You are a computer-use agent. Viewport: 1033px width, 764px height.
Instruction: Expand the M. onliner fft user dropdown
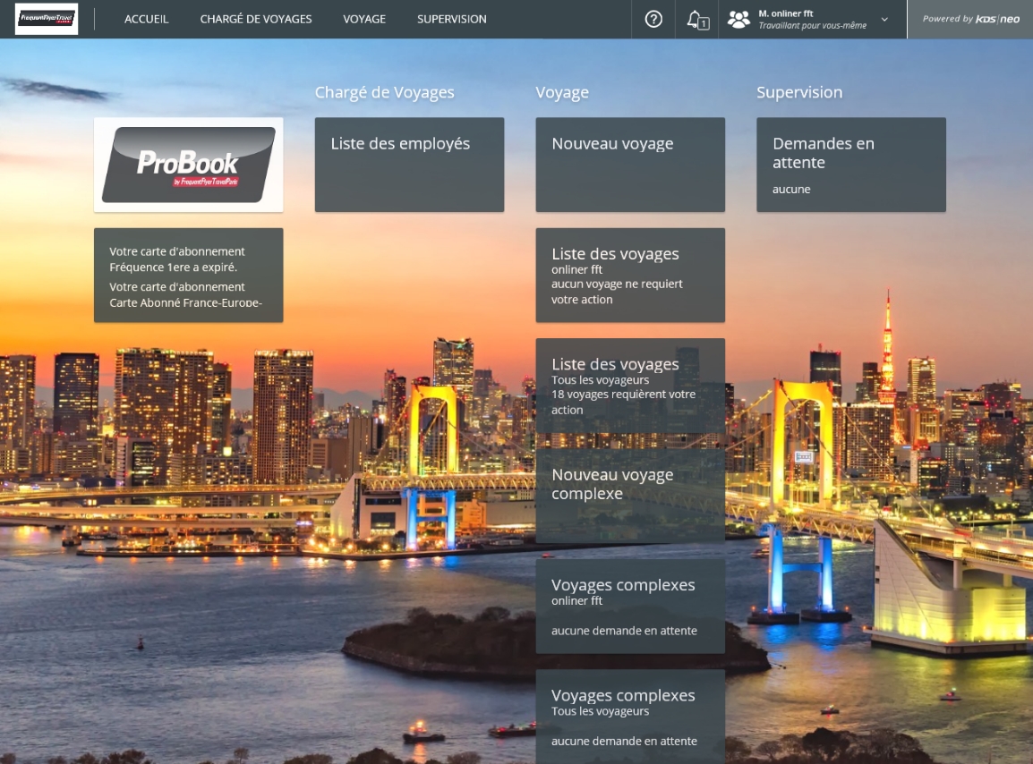click(x=884, y=19)
